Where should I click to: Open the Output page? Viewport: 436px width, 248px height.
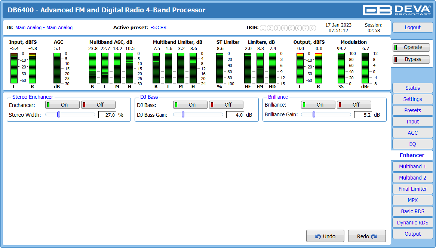(413, 234)
